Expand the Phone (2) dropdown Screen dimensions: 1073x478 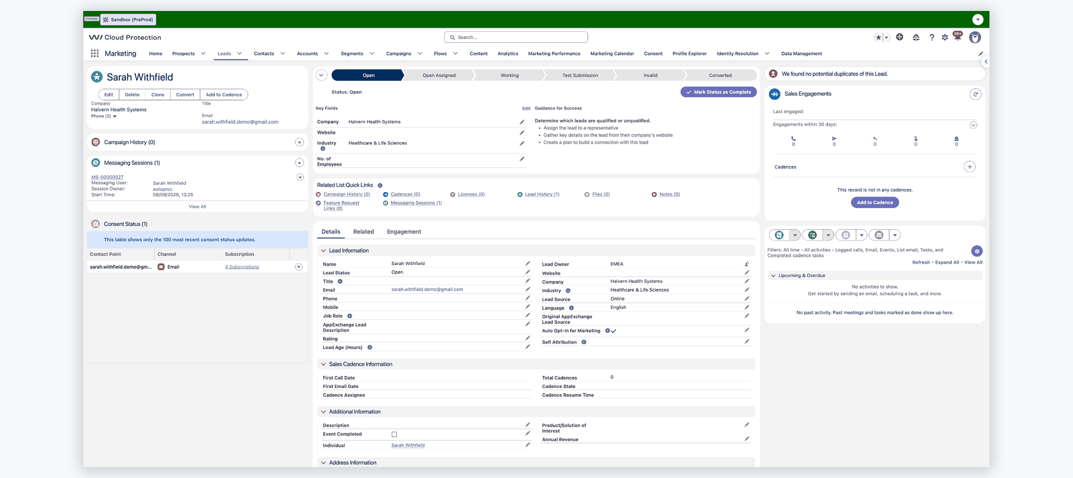pyautogui.click(x=115, y=116)
